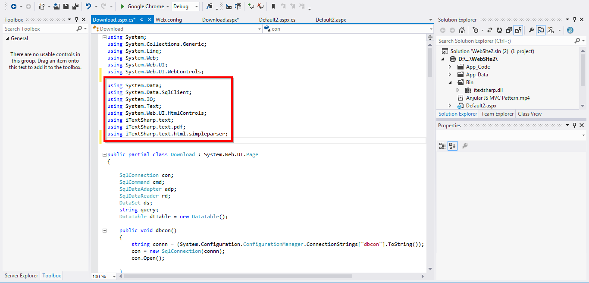Select itextsharp.dll in the Bin folder
The height and width of the screenshot is (283, 589).
pos(488,90)
